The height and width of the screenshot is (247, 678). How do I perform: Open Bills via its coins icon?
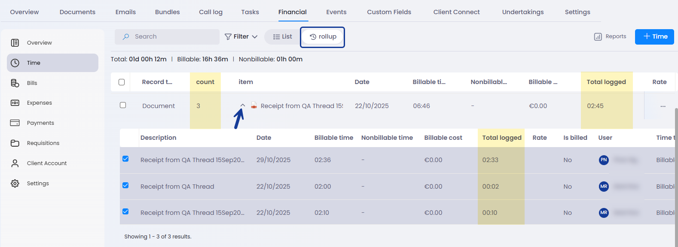point(15,83)
